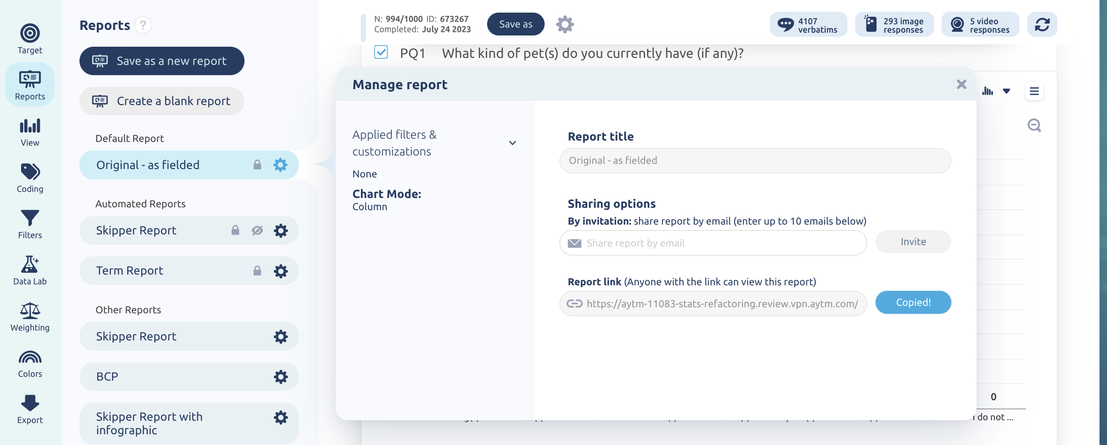Refresh the results with the sync icon
The height and width of the screenshot is (445, 1107).
click(1042, 24)
